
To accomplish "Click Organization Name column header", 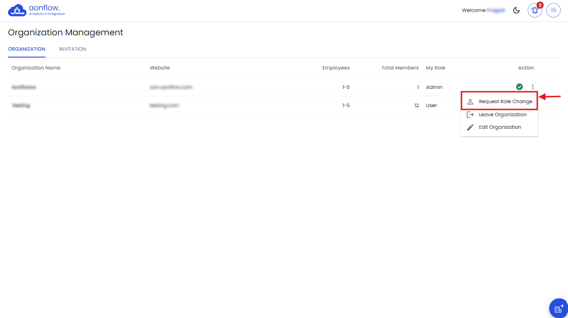I will click(x=36, y=68).
